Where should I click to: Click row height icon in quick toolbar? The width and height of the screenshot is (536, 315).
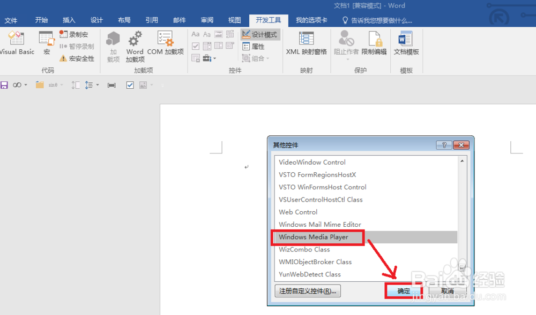point(76,85)
